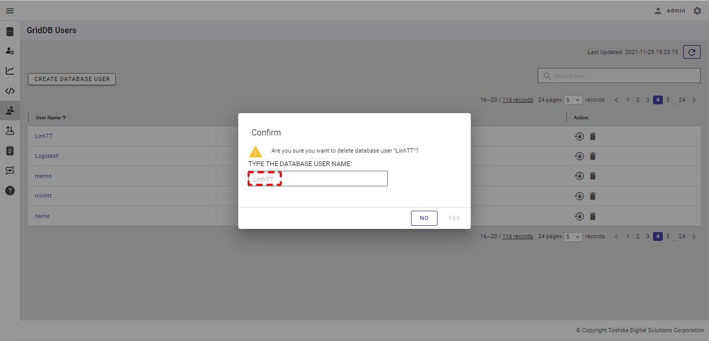Delete the memo user via trash icon

pyautogui.click(x=593, y=176)
